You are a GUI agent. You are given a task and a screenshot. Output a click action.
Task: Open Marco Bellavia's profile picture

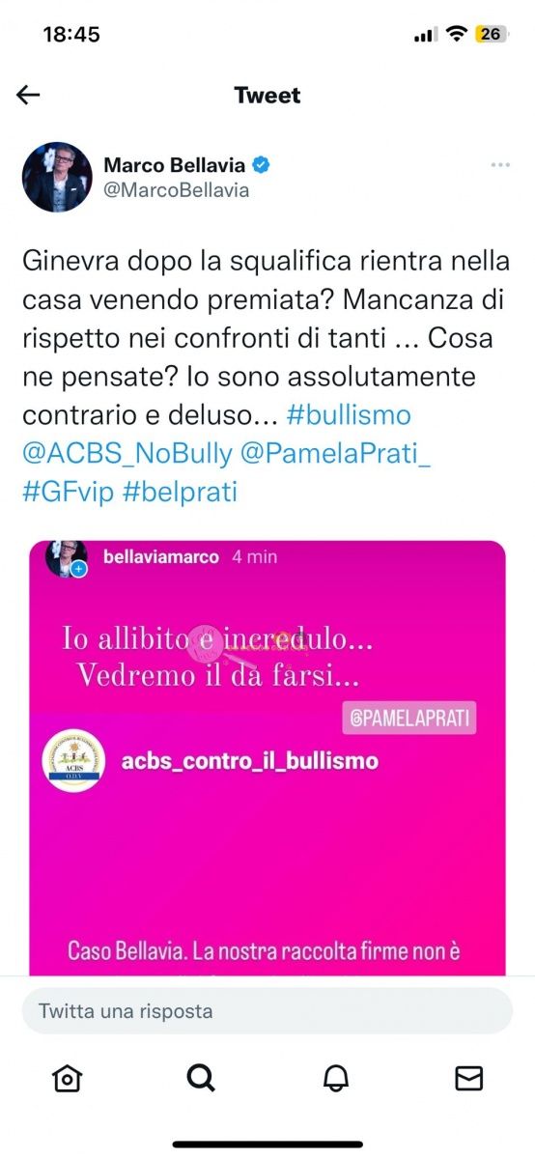[x=57, y=177]
